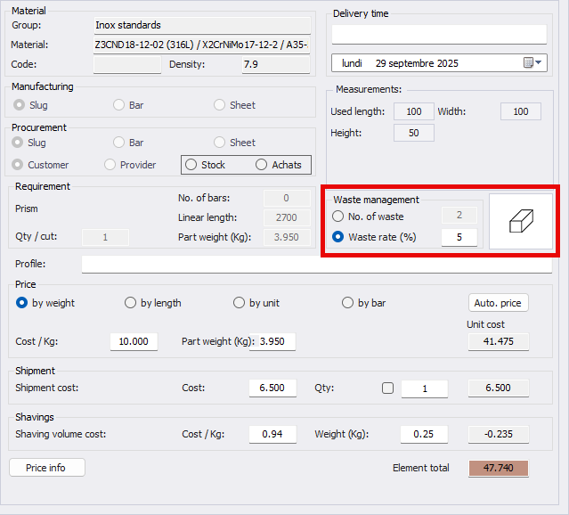Set price mode to by unit

coord(239,303)
